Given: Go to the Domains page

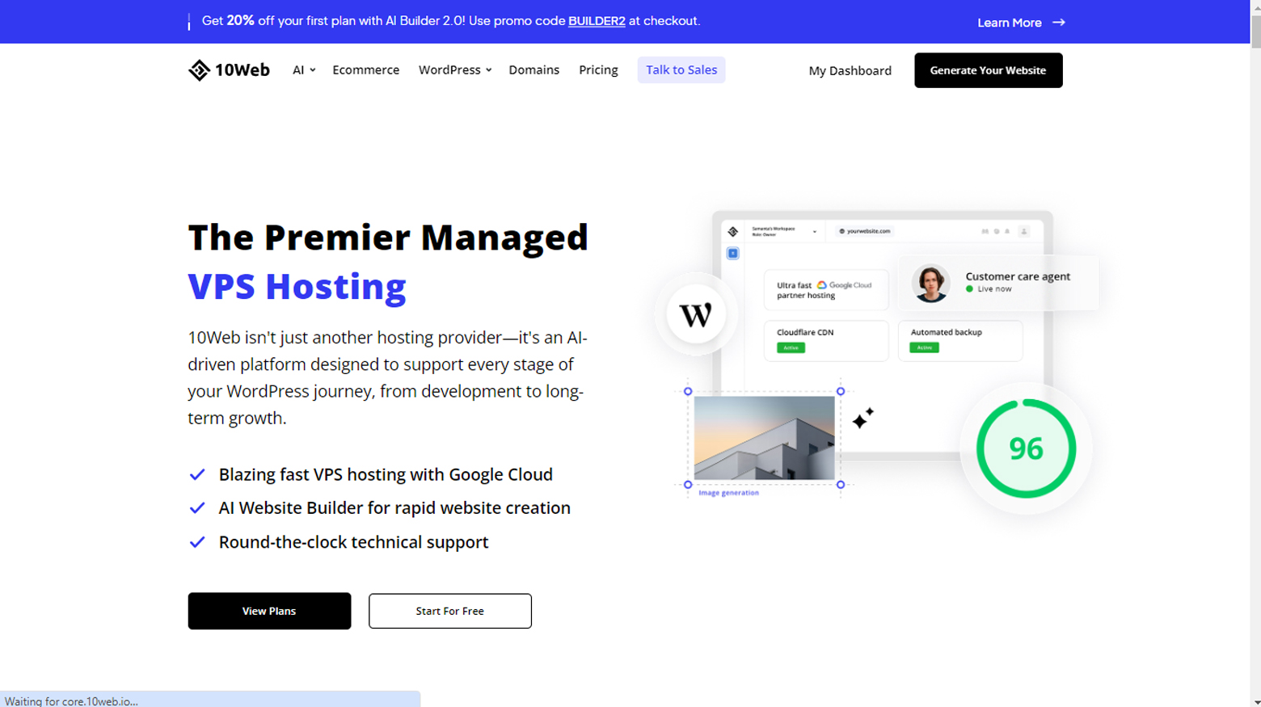Looking at the screenshot, I should (534, 70).
